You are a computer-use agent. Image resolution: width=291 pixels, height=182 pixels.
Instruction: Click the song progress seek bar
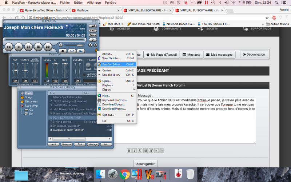point(45,40)
